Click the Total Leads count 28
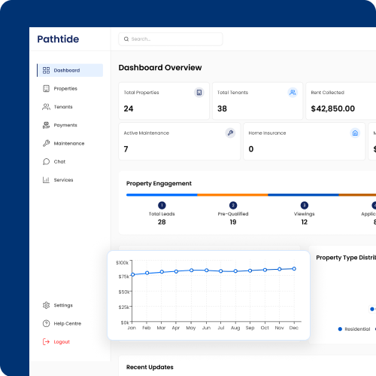Screen dimensions: 376x376 (162, 222)
